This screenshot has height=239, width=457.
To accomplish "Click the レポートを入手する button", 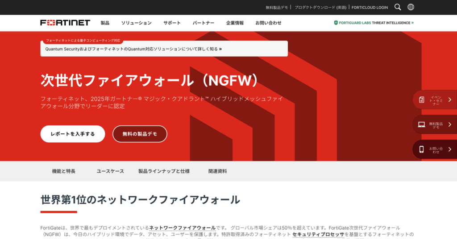I will [72, 134].
